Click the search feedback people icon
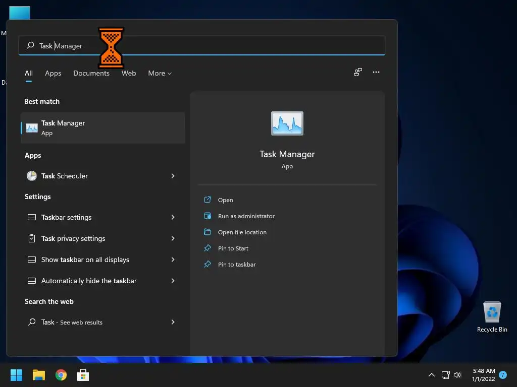The image size is (517, 387). click(358, 72)
